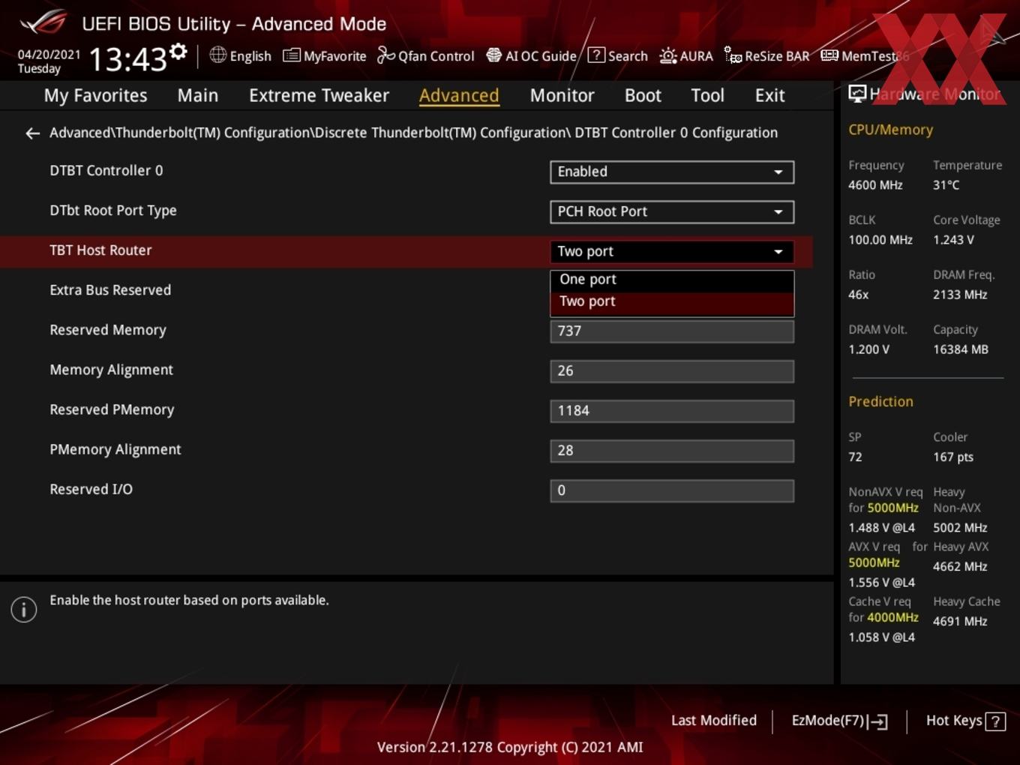The width and height of the screenshot is (1020, 765).
Task: Select the Two port option in list
Action: (x=671, y=301)
